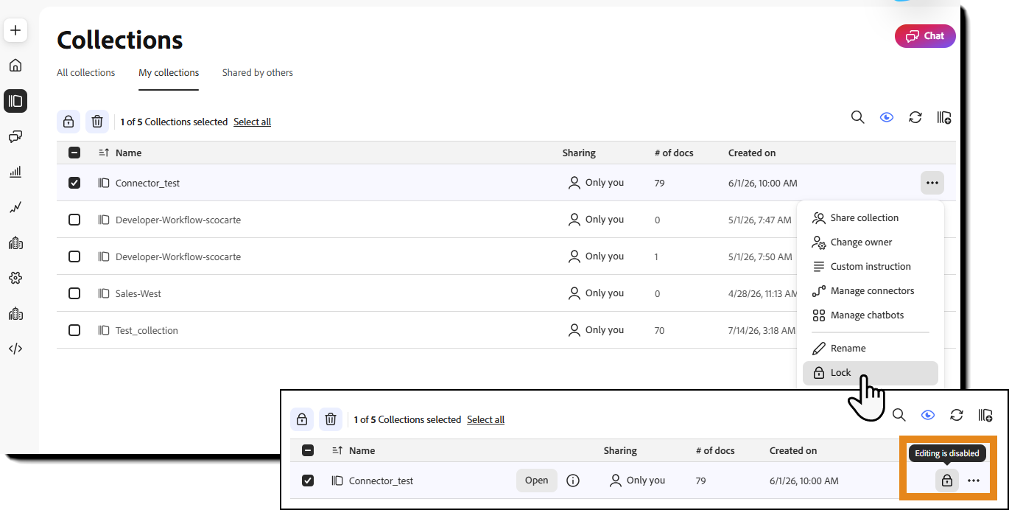
Task: Open the Chat button in the header
Action: [x=925, y=36]
